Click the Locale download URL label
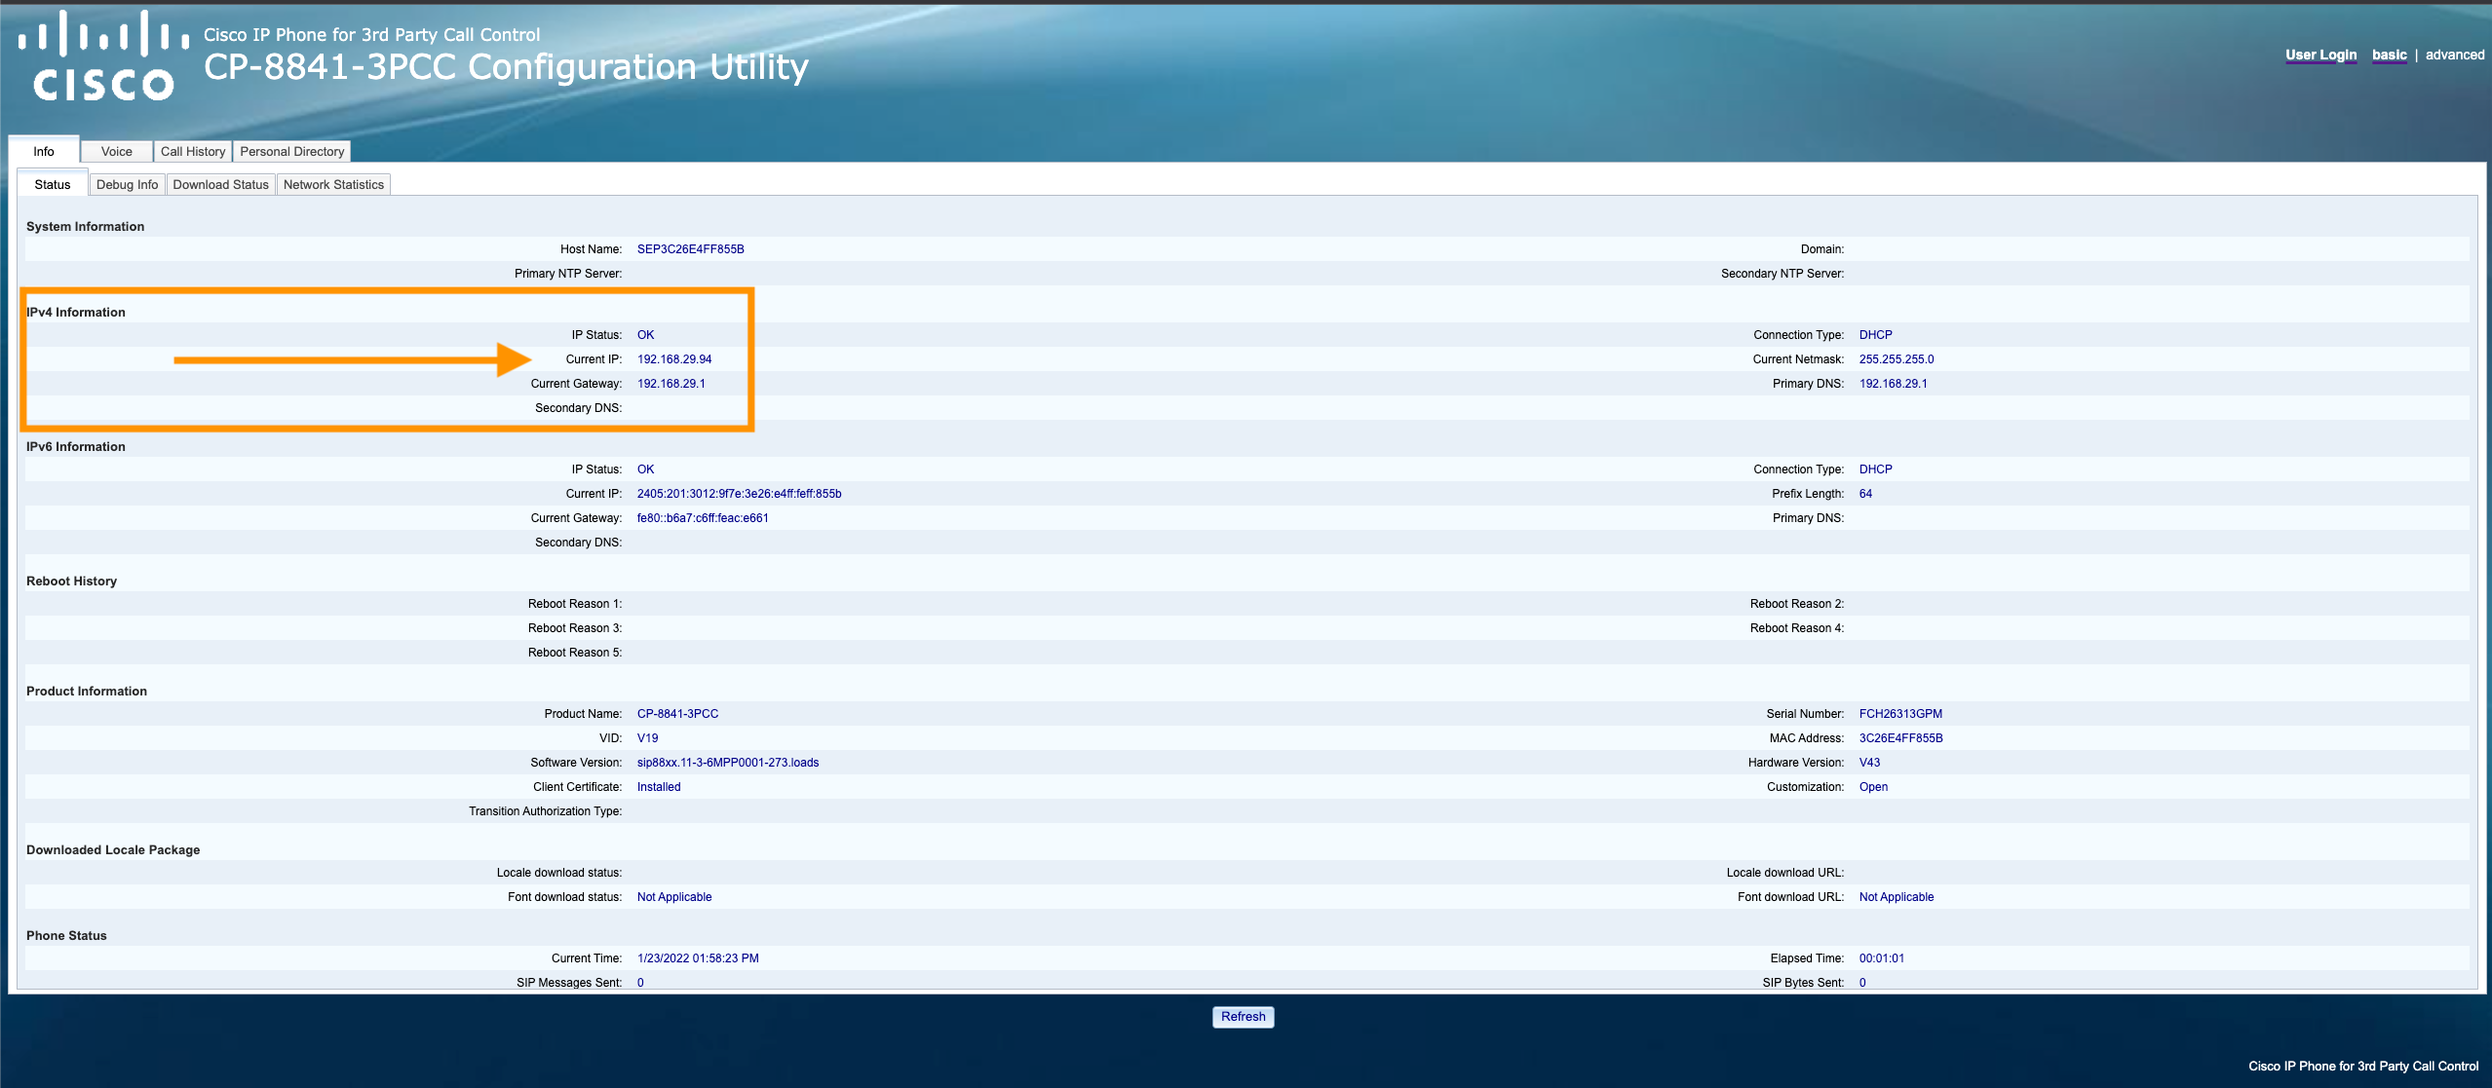This screenshot has width=2492, height=1088. [1785, 873]
